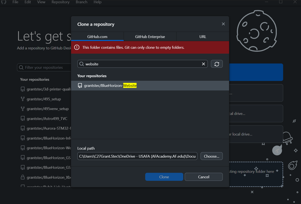This screenshot has height=204, width=301.
Task: Select grantstec/3d-printer-quali repository in background list
Action: (46, 89)
